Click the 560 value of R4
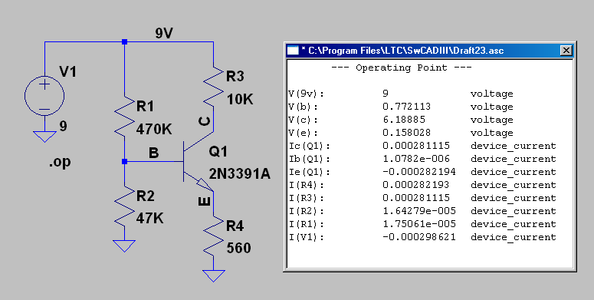The width and height of the screenshot is (594, 300). (x=238, y=248)
